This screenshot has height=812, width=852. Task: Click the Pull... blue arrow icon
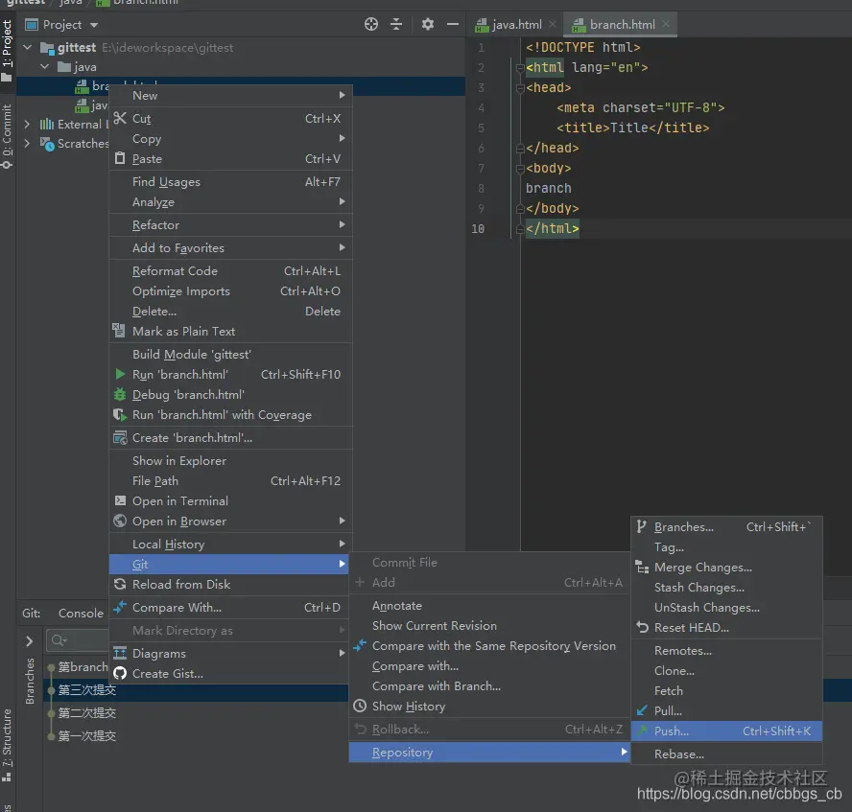coord(642,710)
